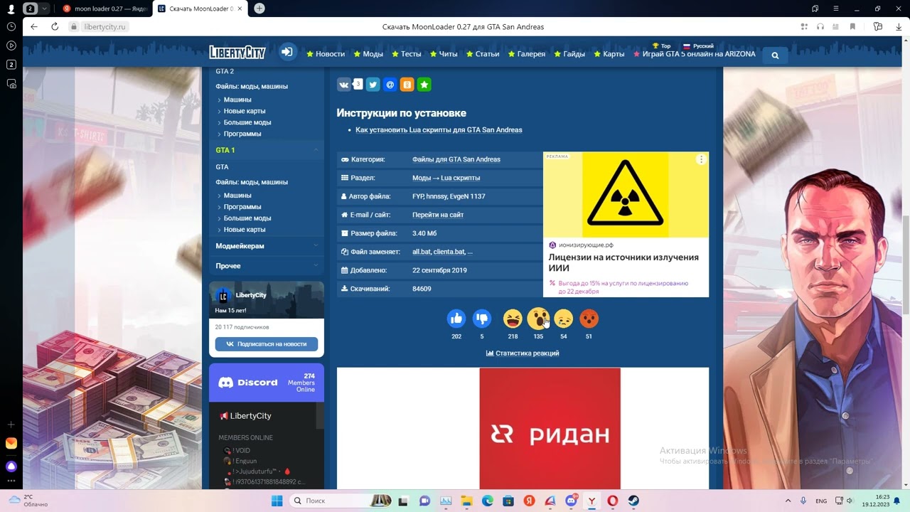Image resolution: width=910 pixels, height=512 pixels.
Task: Open the Статистика реакций link
Action: pyautogui.click(x=523, y=353)
